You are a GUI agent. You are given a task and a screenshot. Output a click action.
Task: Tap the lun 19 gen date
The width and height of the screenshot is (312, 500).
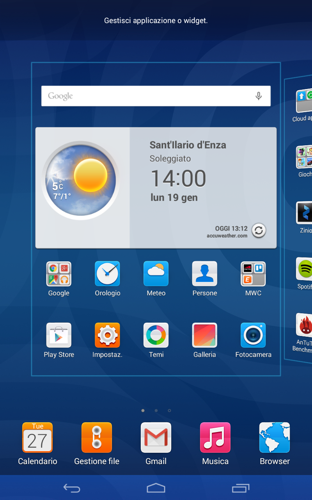coord(174,198)
